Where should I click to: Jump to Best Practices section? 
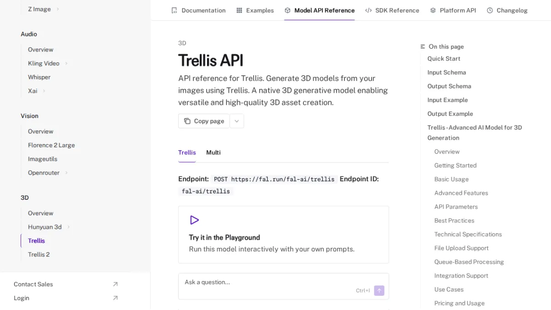[x=454, y=220]
